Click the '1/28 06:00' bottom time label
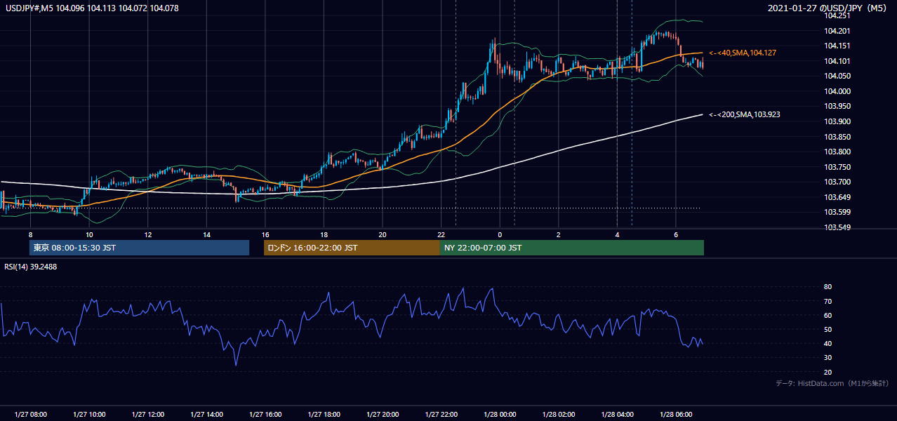Viewport: 897px width, 421px height. coord(675,415)
